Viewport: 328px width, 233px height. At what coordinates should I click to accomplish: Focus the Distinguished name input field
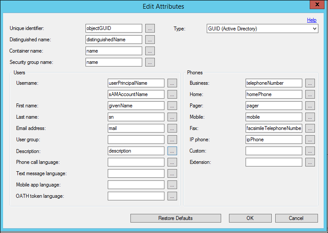[x=114, y=40]
